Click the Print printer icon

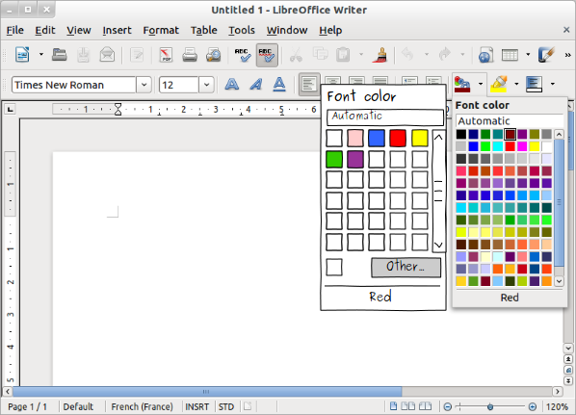point(190,55)
